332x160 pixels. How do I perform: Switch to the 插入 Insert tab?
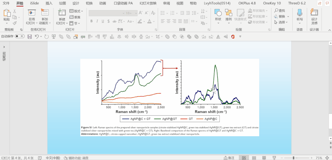point(49,3)
